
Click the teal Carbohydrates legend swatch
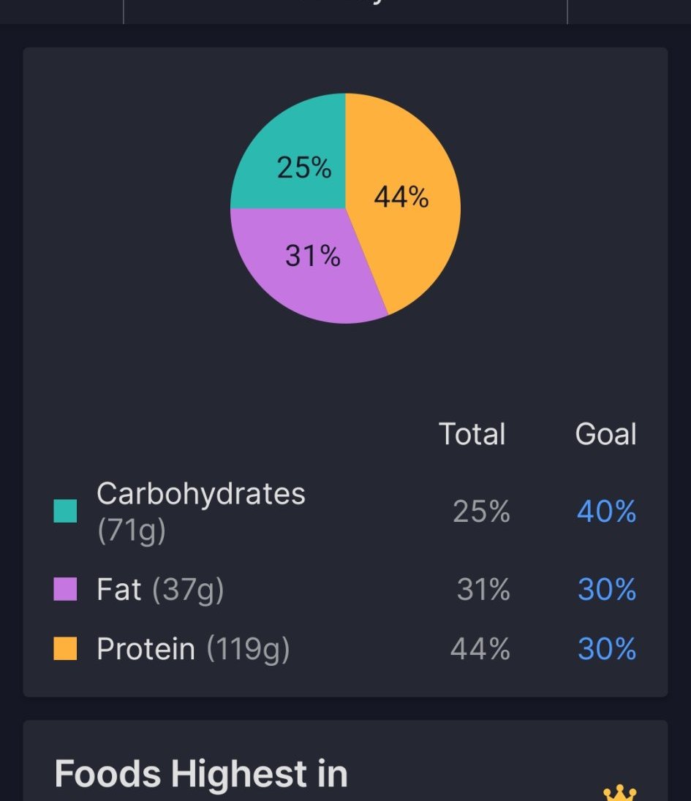65,512
